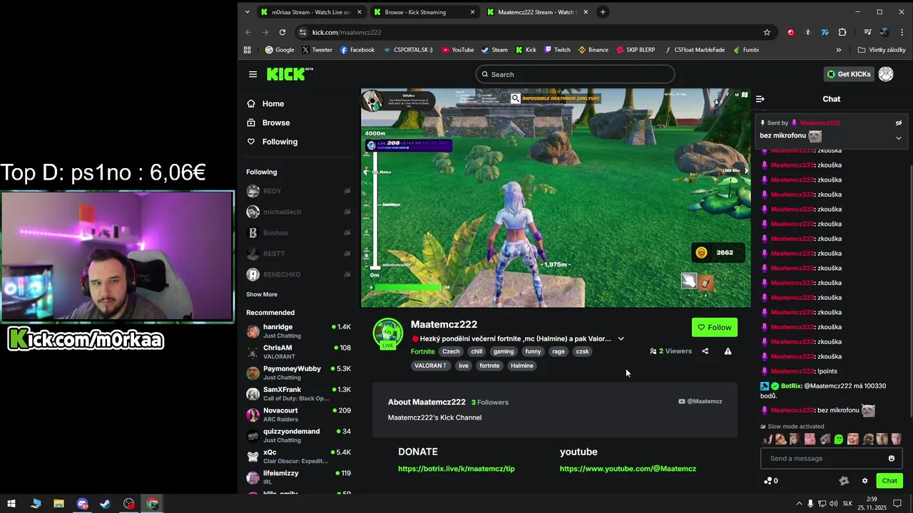Toggle notifications for Boshoo
This screenshot has height=513, width=913.
[347, 233]
